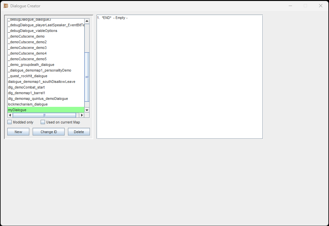
Task: Select the dlg_demoCombat_start entry
Action: pos(26,87)
